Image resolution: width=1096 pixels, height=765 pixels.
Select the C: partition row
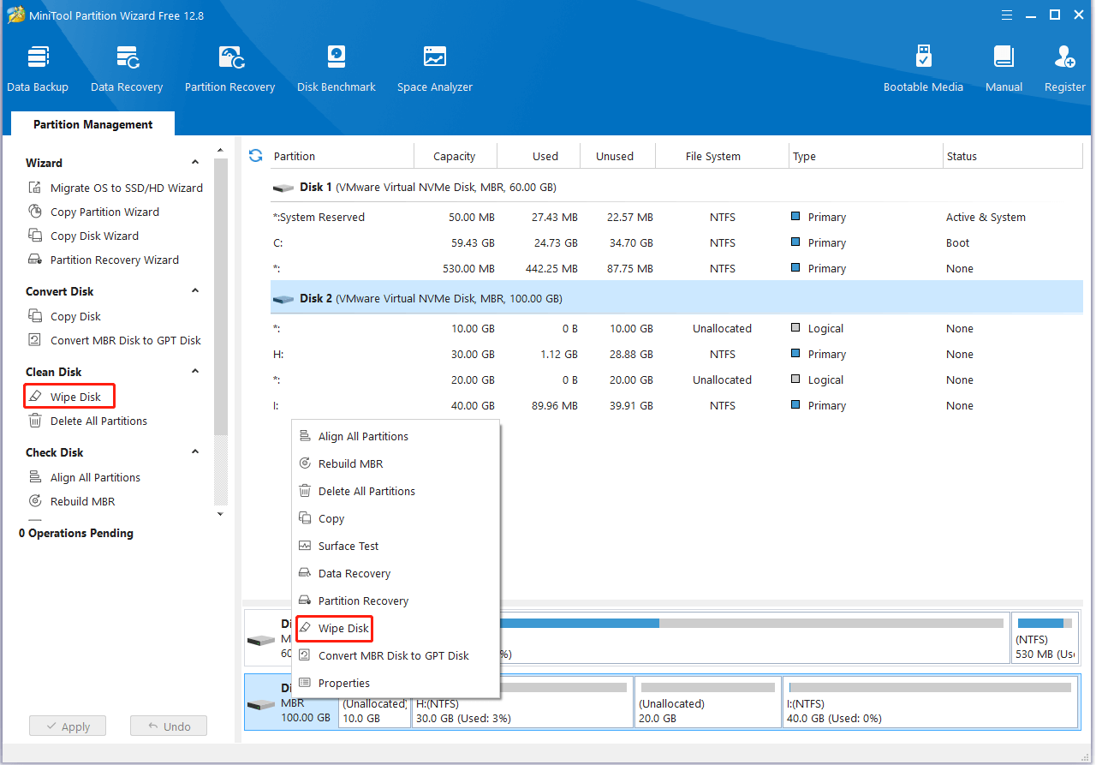point(676,242)
